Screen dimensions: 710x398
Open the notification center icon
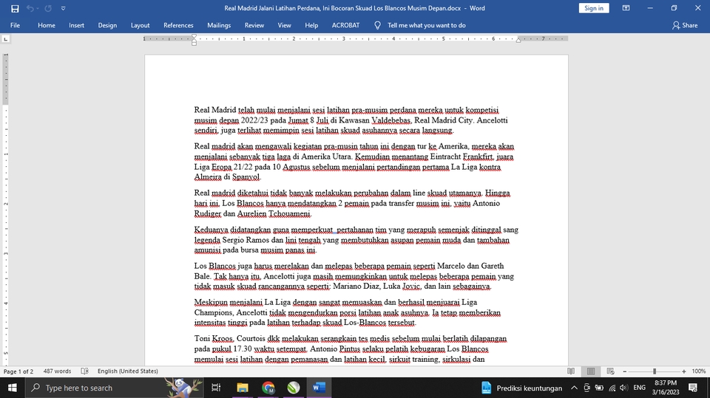[693, 388]
